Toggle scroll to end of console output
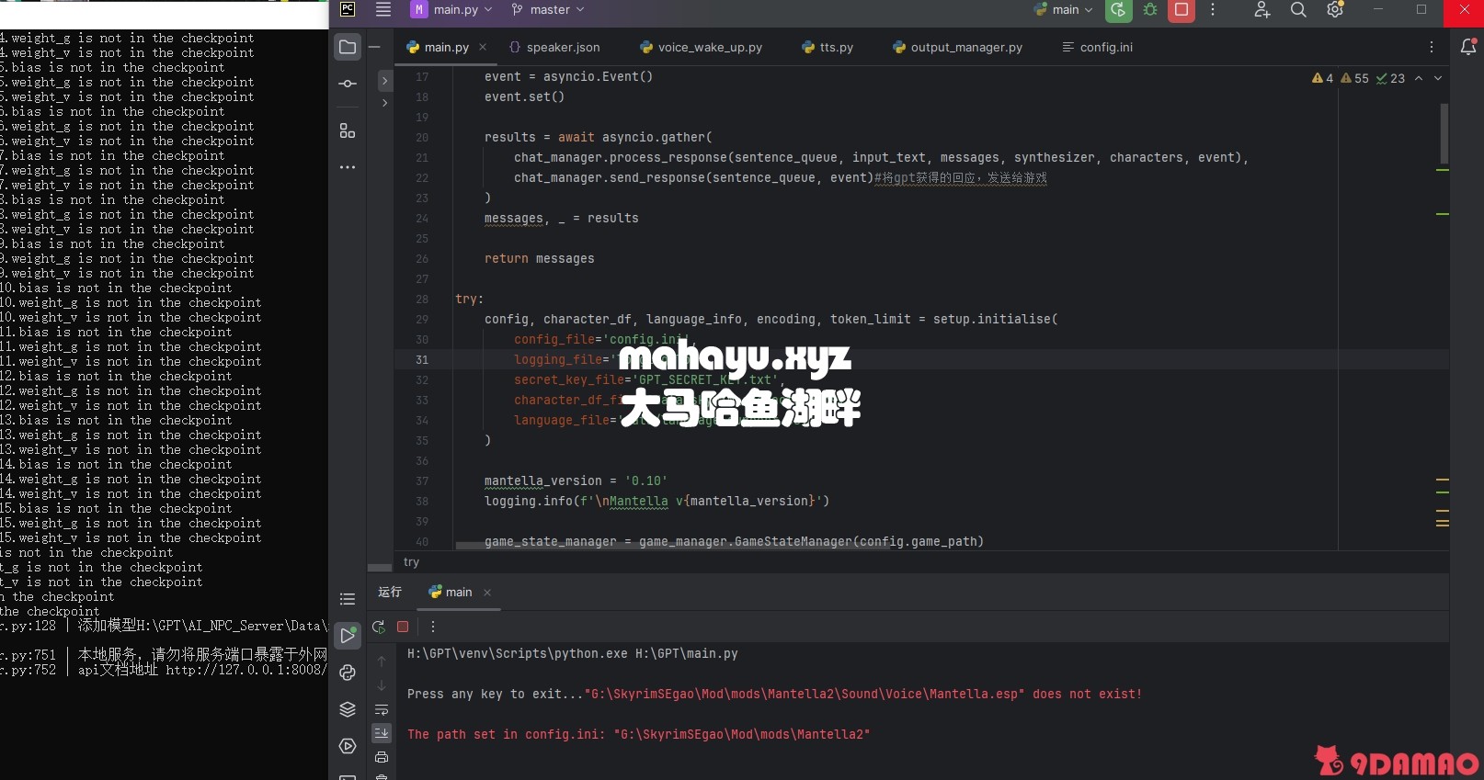 tap(382, 733)
